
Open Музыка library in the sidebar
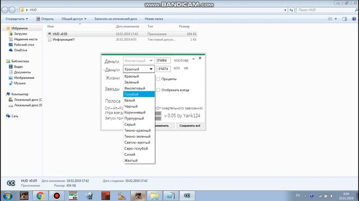click(x=20, y=83)
